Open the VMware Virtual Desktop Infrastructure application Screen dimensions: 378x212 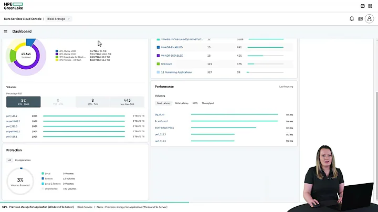pyautogui.click(x=182, y=39)
